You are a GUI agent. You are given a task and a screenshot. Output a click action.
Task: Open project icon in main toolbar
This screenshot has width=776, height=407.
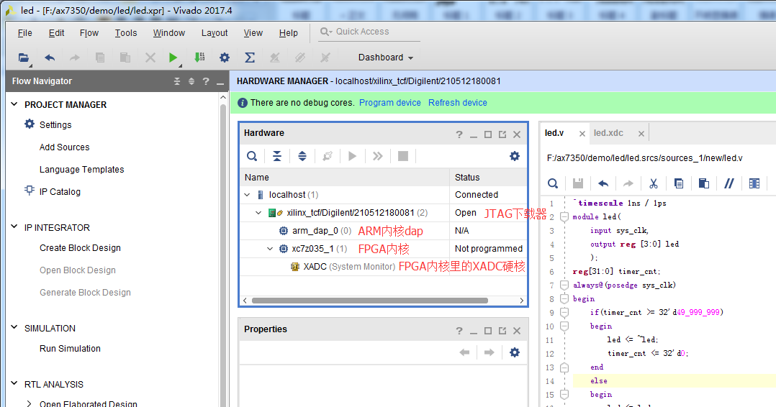[x=23, y=58]
